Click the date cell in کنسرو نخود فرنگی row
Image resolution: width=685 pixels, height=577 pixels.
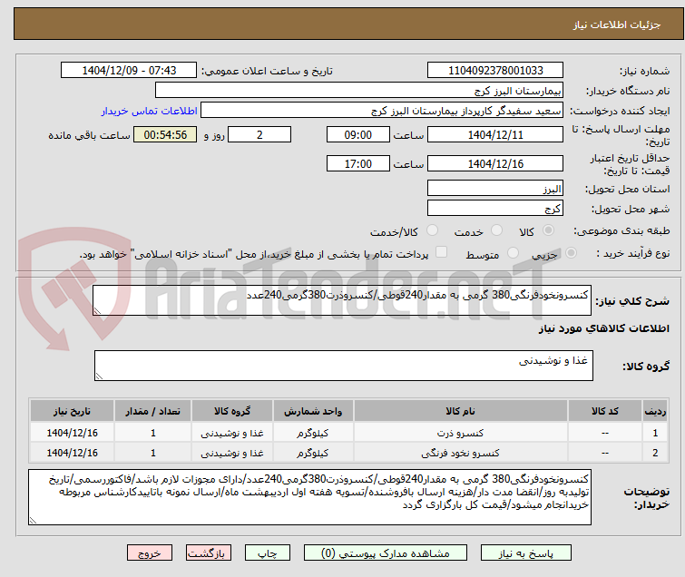(72, 453)
